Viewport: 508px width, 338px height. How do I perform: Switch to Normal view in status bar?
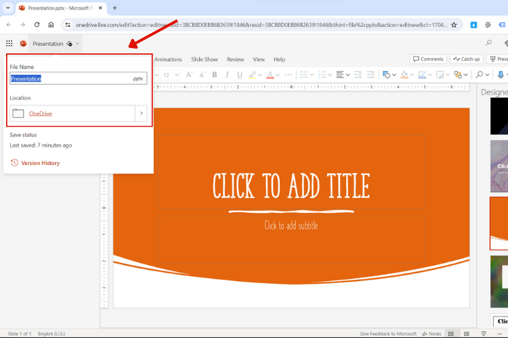(451, 333)
